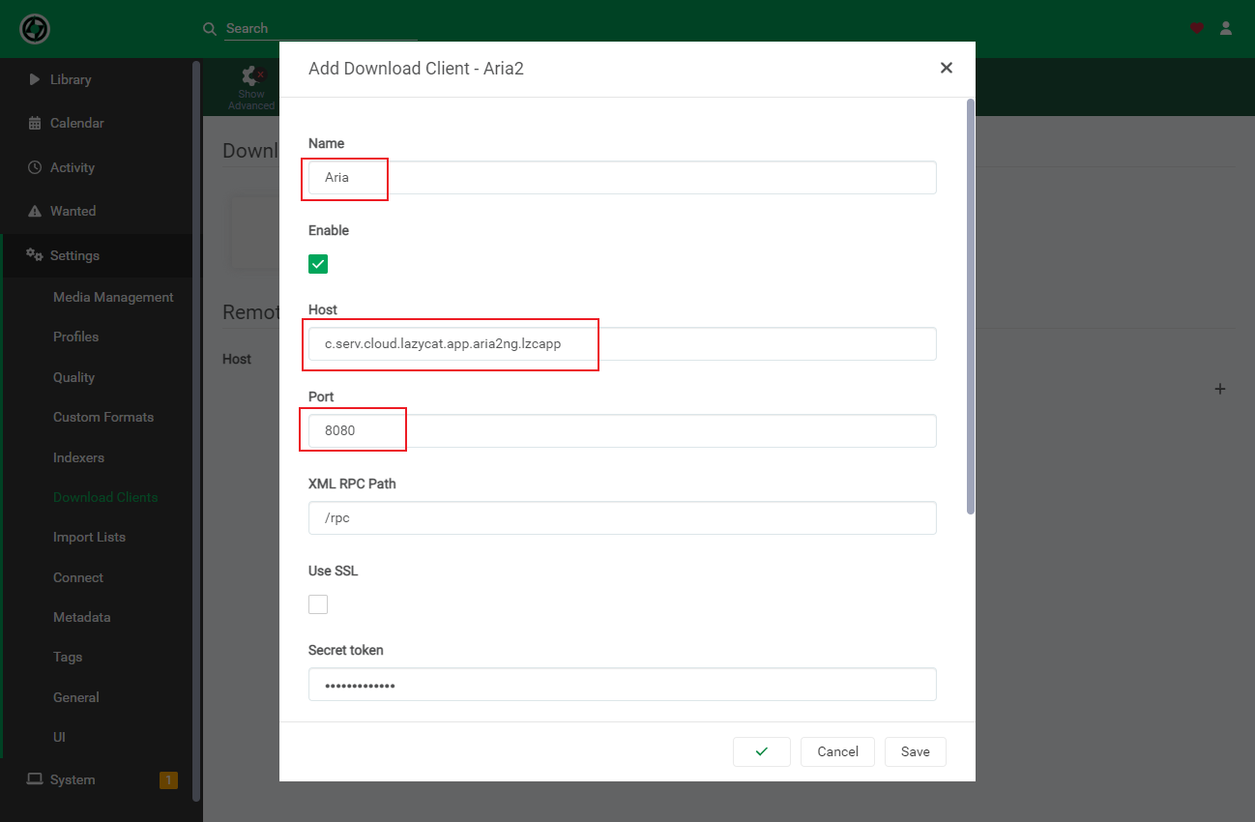Screen dimensions: 1255x822
Task: Click the Radarr logo icon
Action: click(35, 29)
